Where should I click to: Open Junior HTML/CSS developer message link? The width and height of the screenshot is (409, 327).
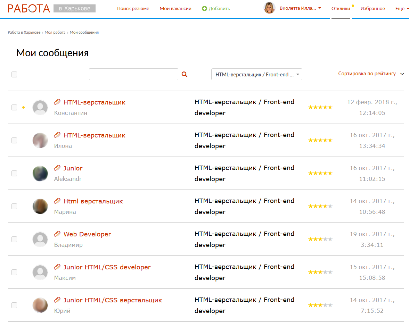[x=107, y=267]
